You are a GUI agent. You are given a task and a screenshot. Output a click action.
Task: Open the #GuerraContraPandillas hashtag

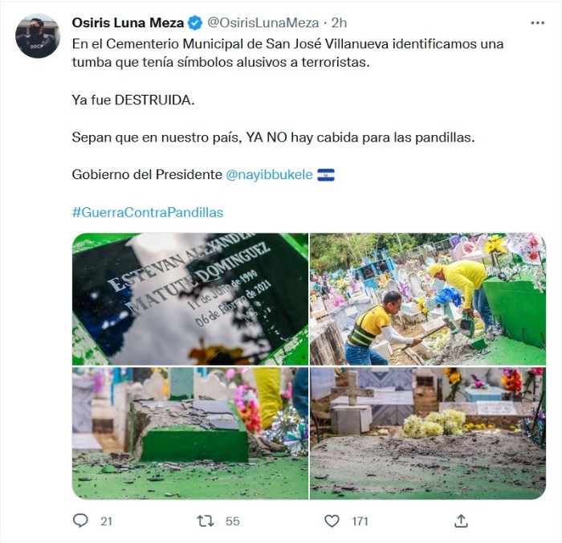[x=148, y=212]
